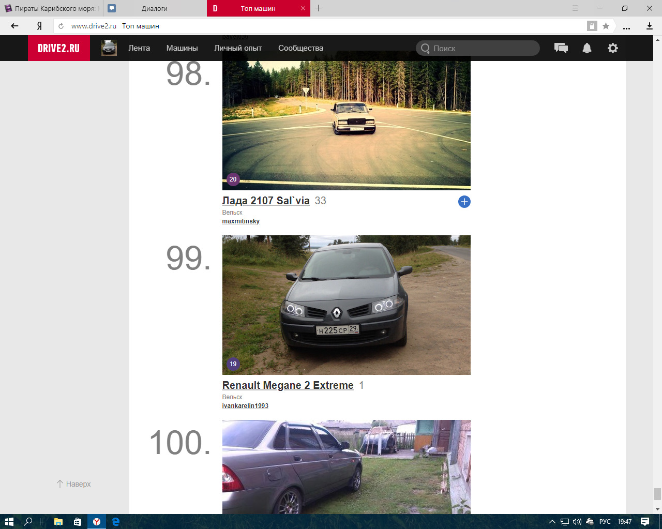Open the hamburger menu in title bar
Image resolution: width=662 pixels, height=529 pixels.
575,8
